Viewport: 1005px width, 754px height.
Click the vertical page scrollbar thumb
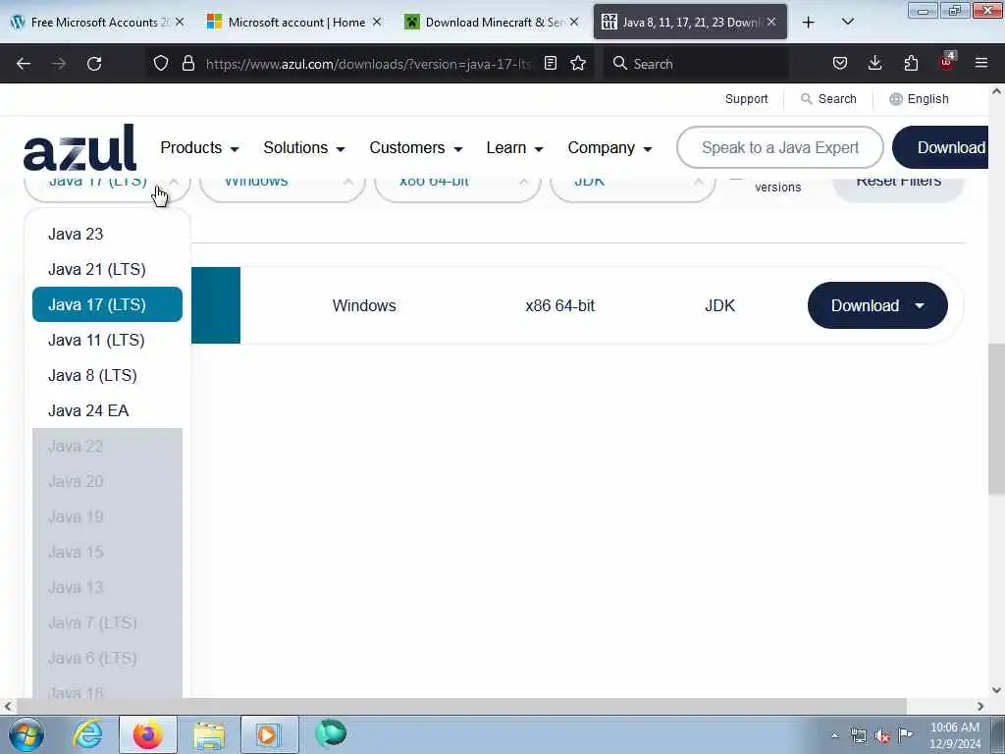tap(996, 419)
